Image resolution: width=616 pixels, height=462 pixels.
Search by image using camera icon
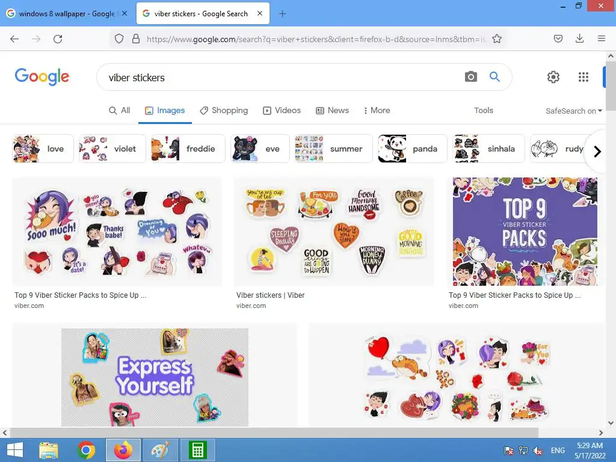pos(470,76)
